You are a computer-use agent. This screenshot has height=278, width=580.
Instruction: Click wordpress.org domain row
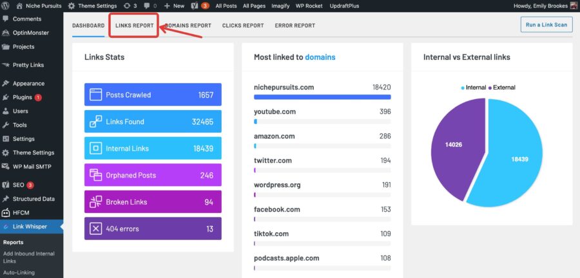(x=322, y=189)
